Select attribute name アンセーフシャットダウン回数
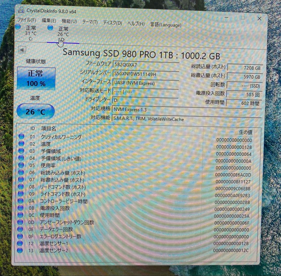The width and height of the screenshot is (281, 276). (x=67, y=222)
